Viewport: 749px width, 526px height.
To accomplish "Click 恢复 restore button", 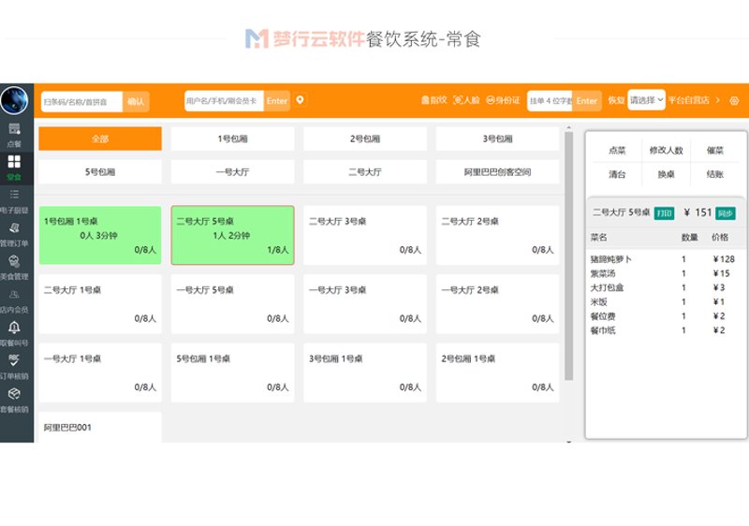I will 616,100.
